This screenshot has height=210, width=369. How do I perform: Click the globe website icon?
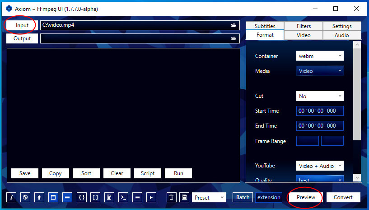[x=25, y=197]
